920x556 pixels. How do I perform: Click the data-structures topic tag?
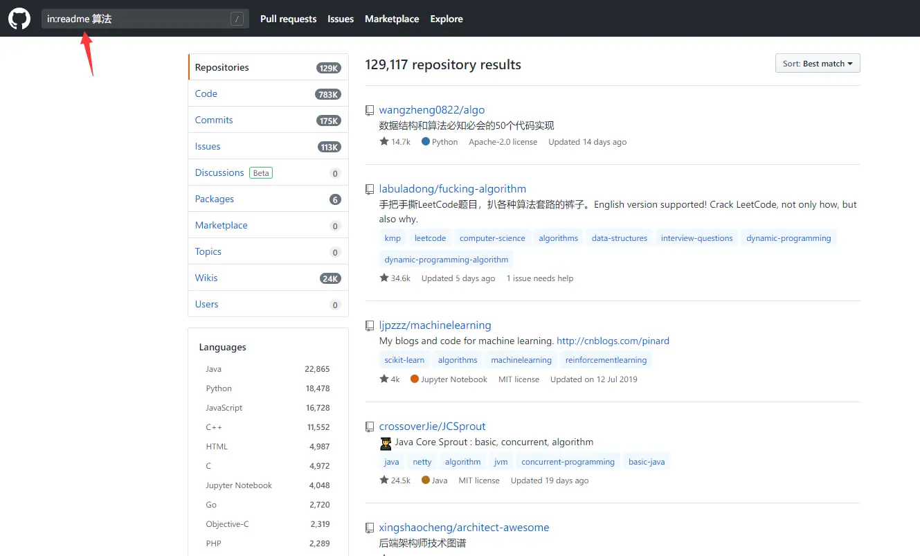coord(620,238)
